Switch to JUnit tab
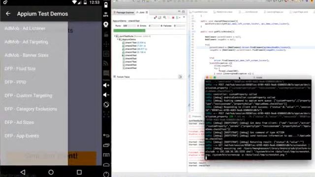The image size is (315, 177). point(142,12)
